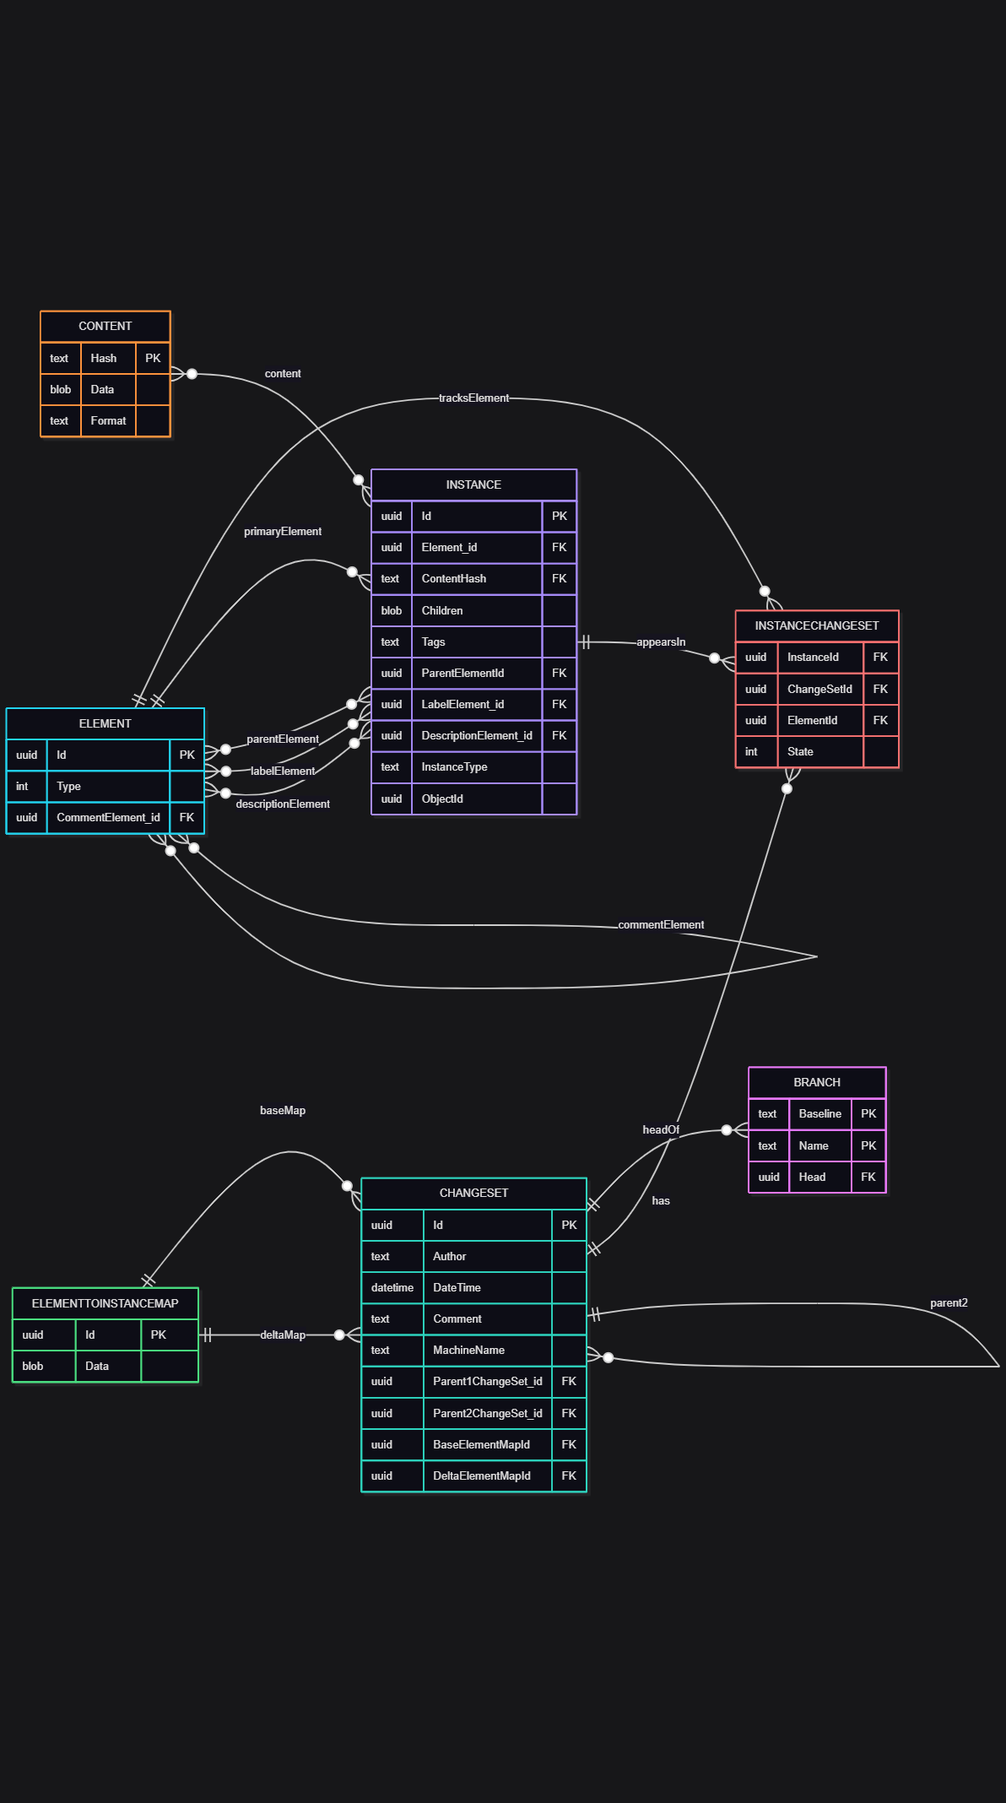The image size is (1006, 1803).
Task: Select the INSTANCE table title
Action: [473, 485]
